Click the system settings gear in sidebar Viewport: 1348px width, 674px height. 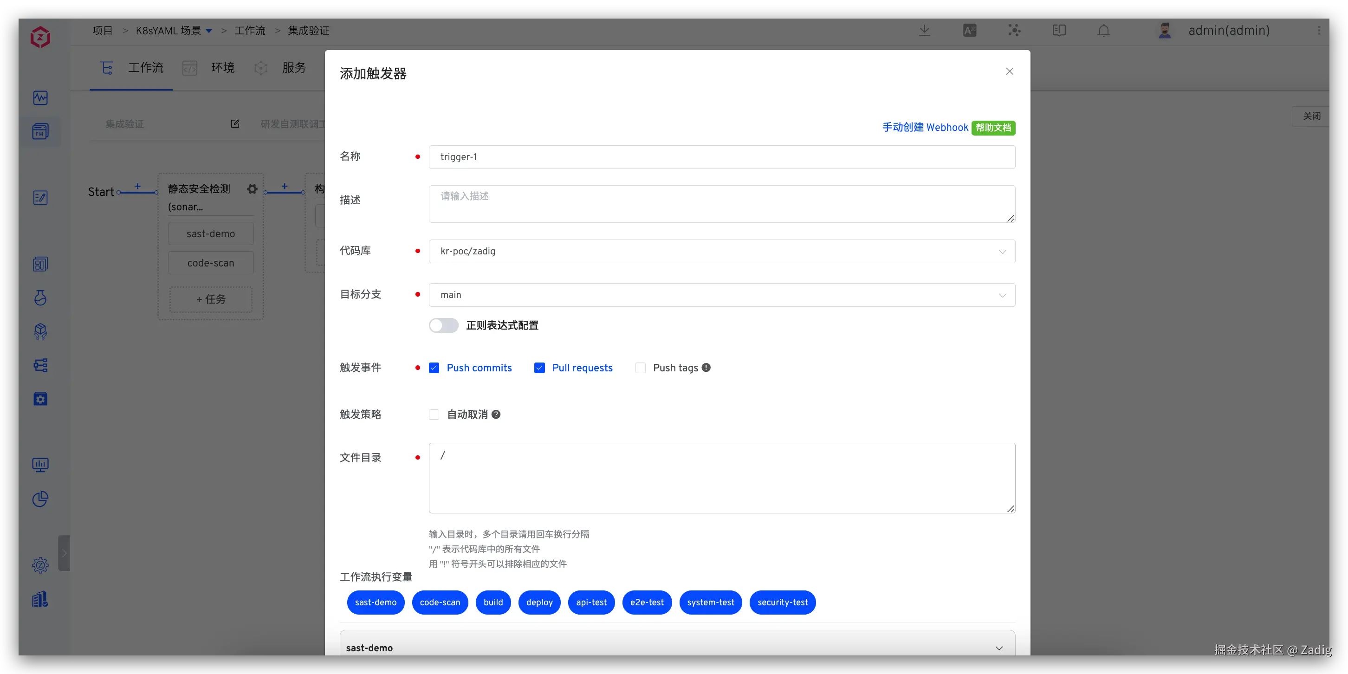click(x=40, y=565)
